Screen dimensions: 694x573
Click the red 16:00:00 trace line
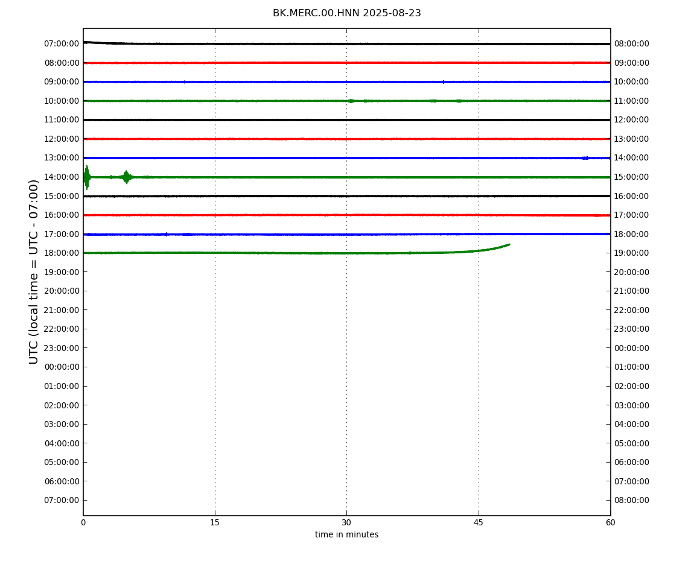tap(346, 215)
